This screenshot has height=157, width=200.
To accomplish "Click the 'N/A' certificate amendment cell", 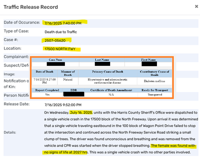I will coord(111,95).
